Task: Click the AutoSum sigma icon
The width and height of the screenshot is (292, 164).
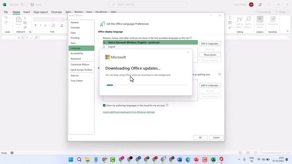Action: [230, 18]
